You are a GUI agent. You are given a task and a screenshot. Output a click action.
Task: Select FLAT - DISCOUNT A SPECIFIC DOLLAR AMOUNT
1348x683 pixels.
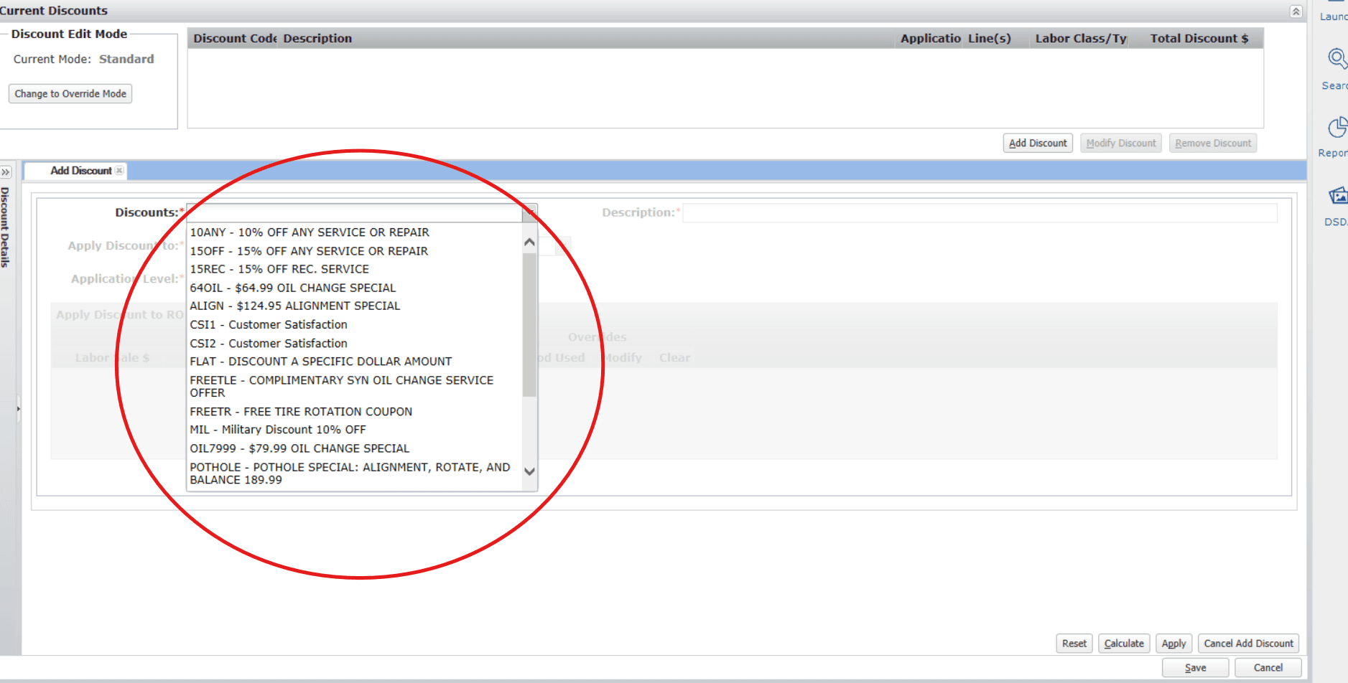pyautogui.click(x=321, y=362)
